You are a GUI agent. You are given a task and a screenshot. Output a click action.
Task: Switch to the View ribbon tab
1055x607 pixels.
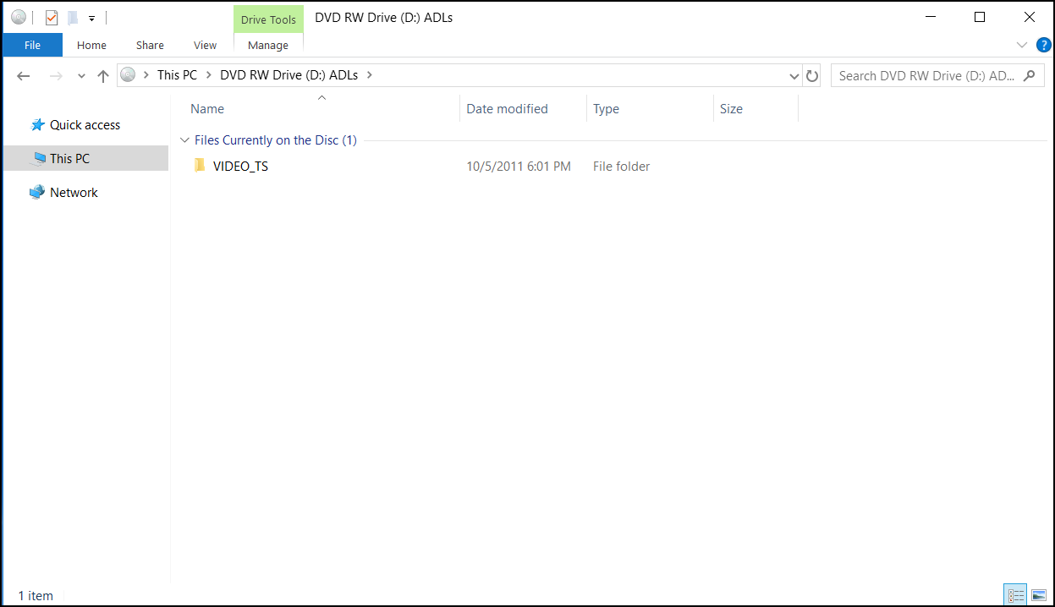coord(205,45)
